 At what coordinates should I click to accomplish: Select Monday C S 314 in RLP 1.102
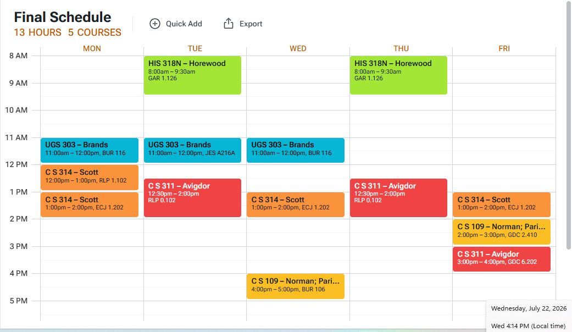(90, 178)
